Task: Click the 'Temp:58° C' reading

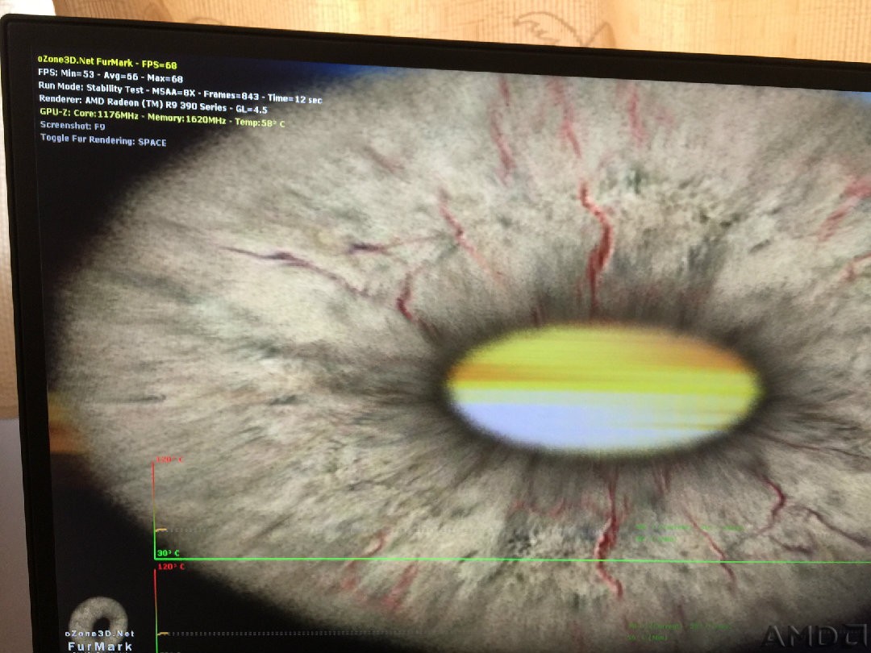Action: pos(260,123)
